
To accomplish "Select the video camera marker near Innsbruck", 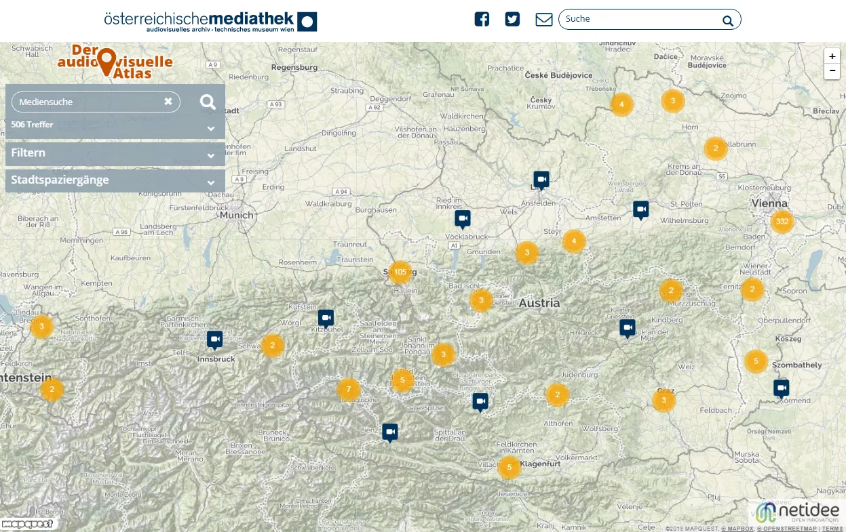I will [x=215, y=339].
